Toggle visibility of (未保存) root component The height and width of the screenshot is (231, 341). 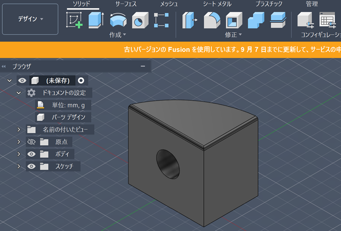[22, 81]
